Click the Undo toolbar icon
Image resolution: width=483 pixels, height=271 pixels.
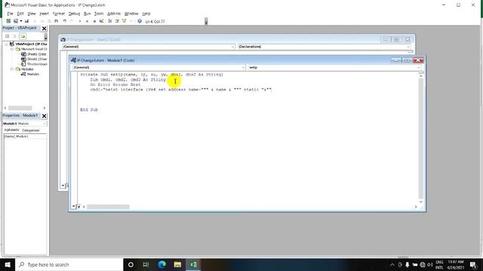point(65,21)
